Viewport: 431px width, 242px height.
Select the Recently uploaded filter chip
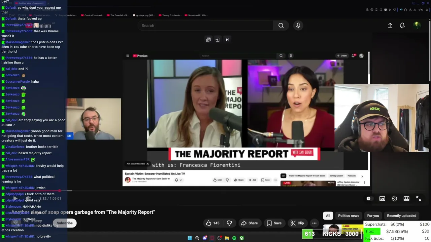click(x=401, y=215)
